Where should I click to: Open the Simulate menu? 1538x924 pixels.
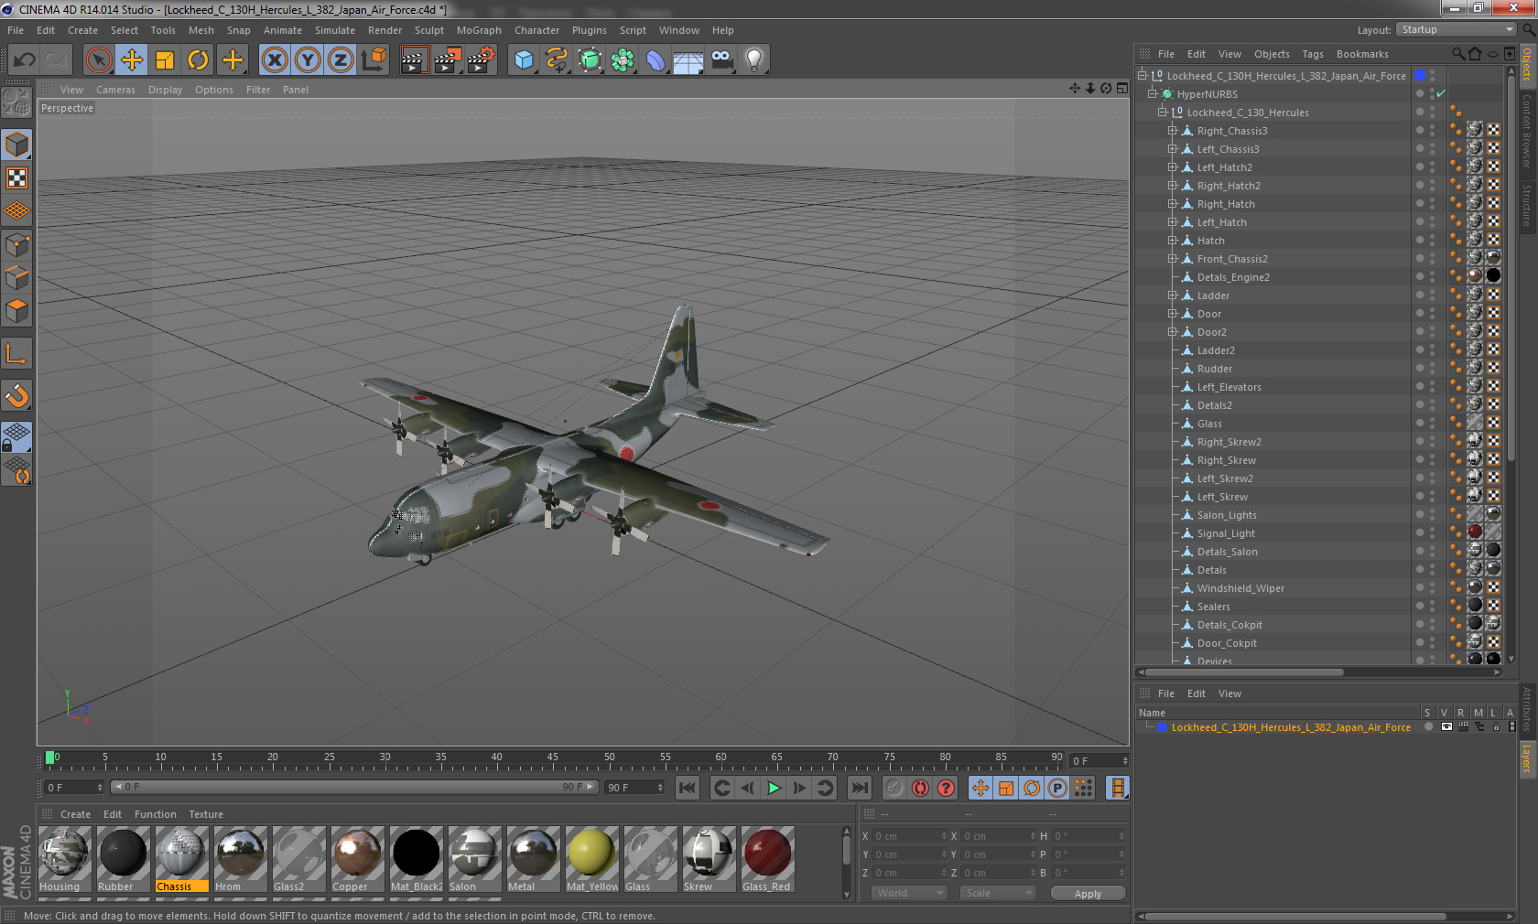(335, 30)
